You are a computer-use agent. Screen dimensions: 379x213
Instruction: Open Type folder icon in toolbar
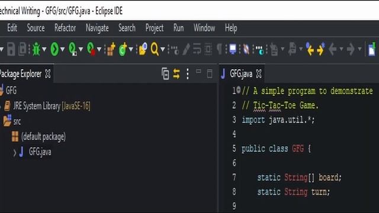(143, 49)
